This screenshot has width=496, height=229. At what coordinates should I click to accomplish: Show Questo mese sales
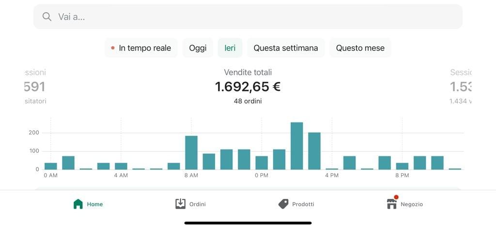point(360,48)
